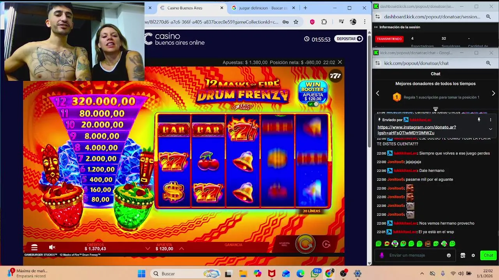The height and width of the screenshot is (280, 499).
Task: Open Windows Start menu
Action: (141, 273)
